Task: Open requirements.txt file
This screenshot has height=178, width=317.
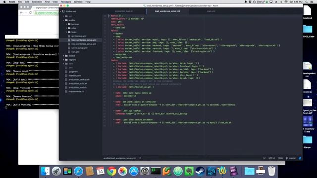Action: pyautogui.click(x=76, y=91)
